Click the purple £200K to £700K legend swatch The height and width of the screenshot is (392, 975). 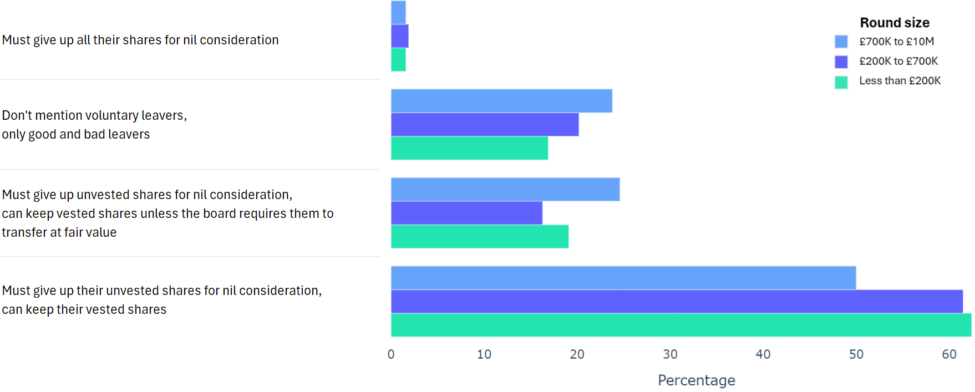tap(841, 62)
